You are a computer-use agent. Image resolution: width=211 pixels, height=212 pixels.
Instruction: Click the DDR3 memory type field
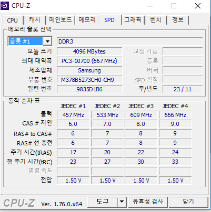[x=129, y=41]
